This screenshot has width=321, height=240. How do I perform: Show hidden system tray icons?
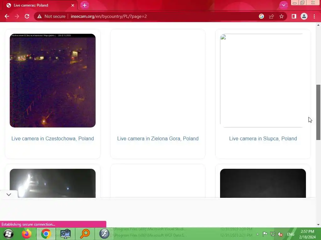point(257,234)
